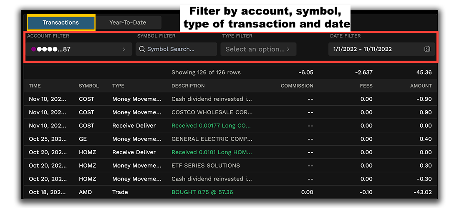Viewport: 459px width, 208px height.
Task: Open the 'Received 0.00177 Long CO...' description link
Action: pos(212,126)
